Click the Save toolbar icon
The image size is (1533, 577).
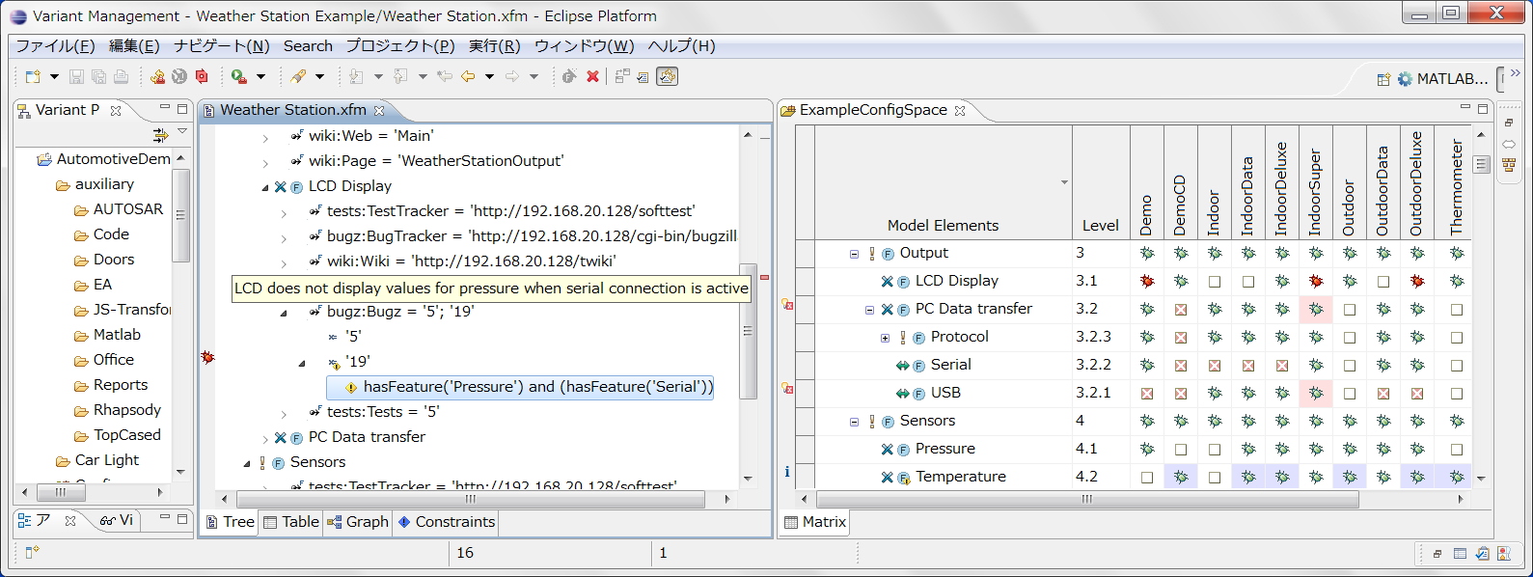pos(77,76)
